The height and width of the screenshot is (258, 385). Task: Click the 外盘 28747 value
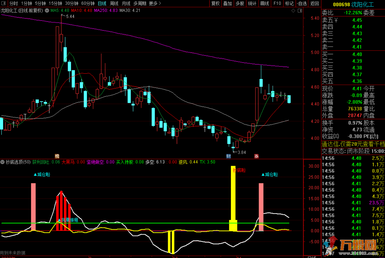pyautogui.click(x=355, y=116)
